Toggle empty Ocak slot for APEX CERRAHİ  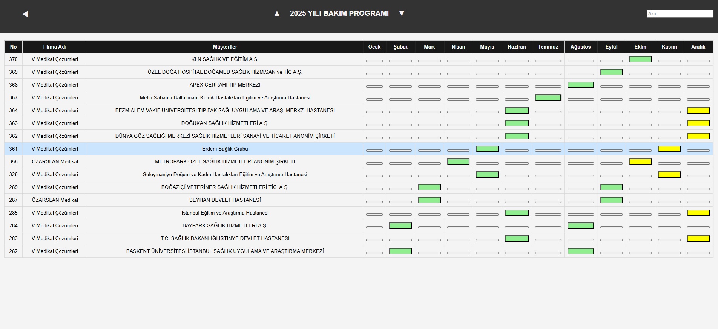(x=374, y=87)
